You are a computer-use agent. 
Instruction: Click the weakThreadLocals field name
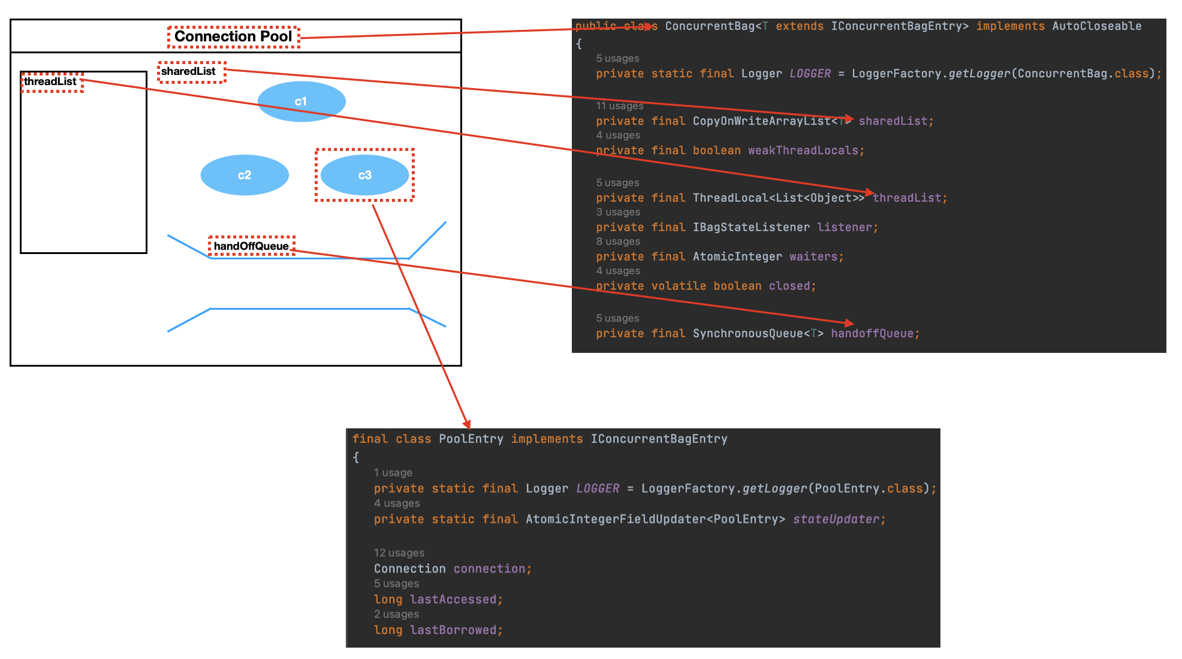pyautogui.click(x=803, y=150)
